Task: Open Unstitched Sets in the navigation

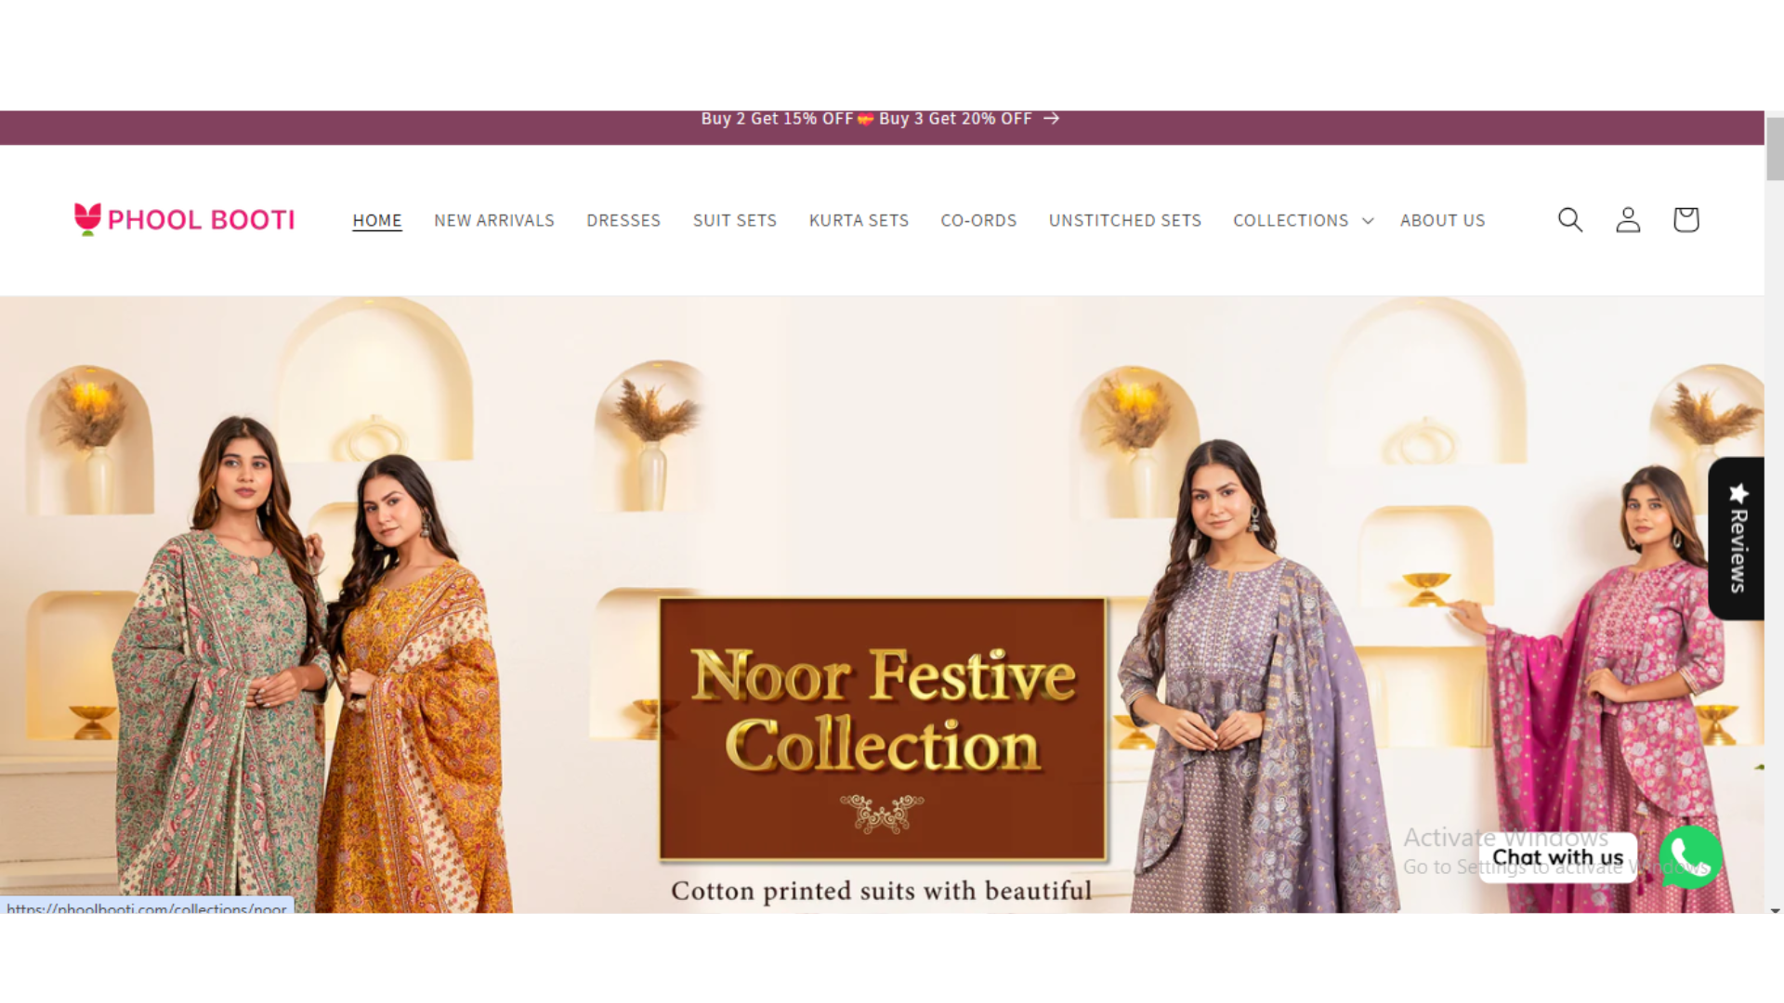Action: click(1125, 221)
